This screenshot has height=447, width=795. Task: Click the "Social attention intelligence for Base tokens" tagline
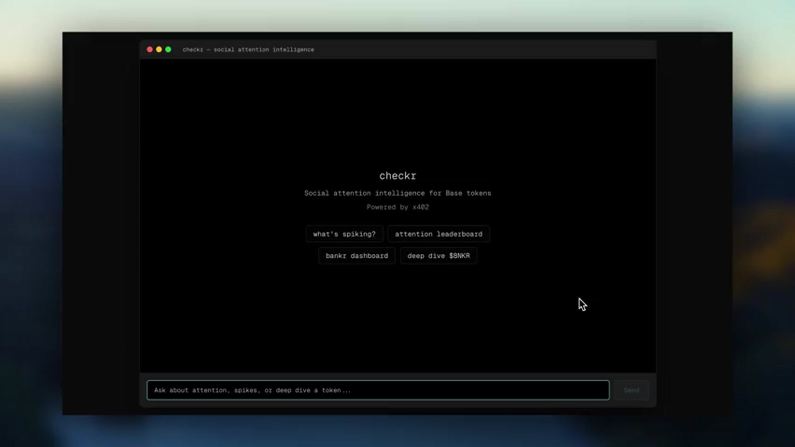[397, 193]
